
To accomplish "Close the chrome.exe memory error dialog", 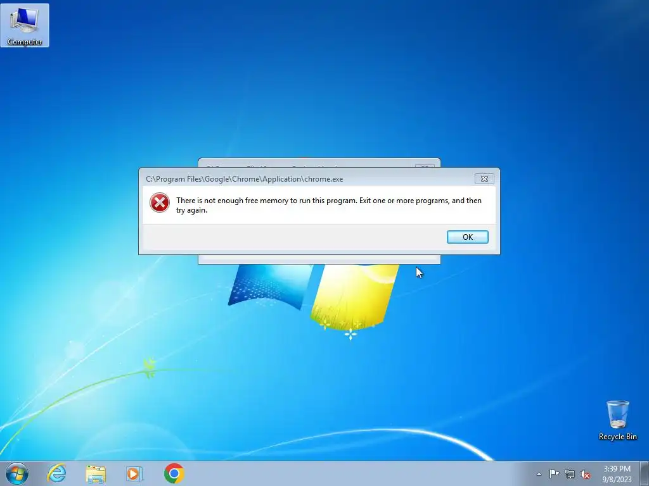I will click(x=484, y=178).
